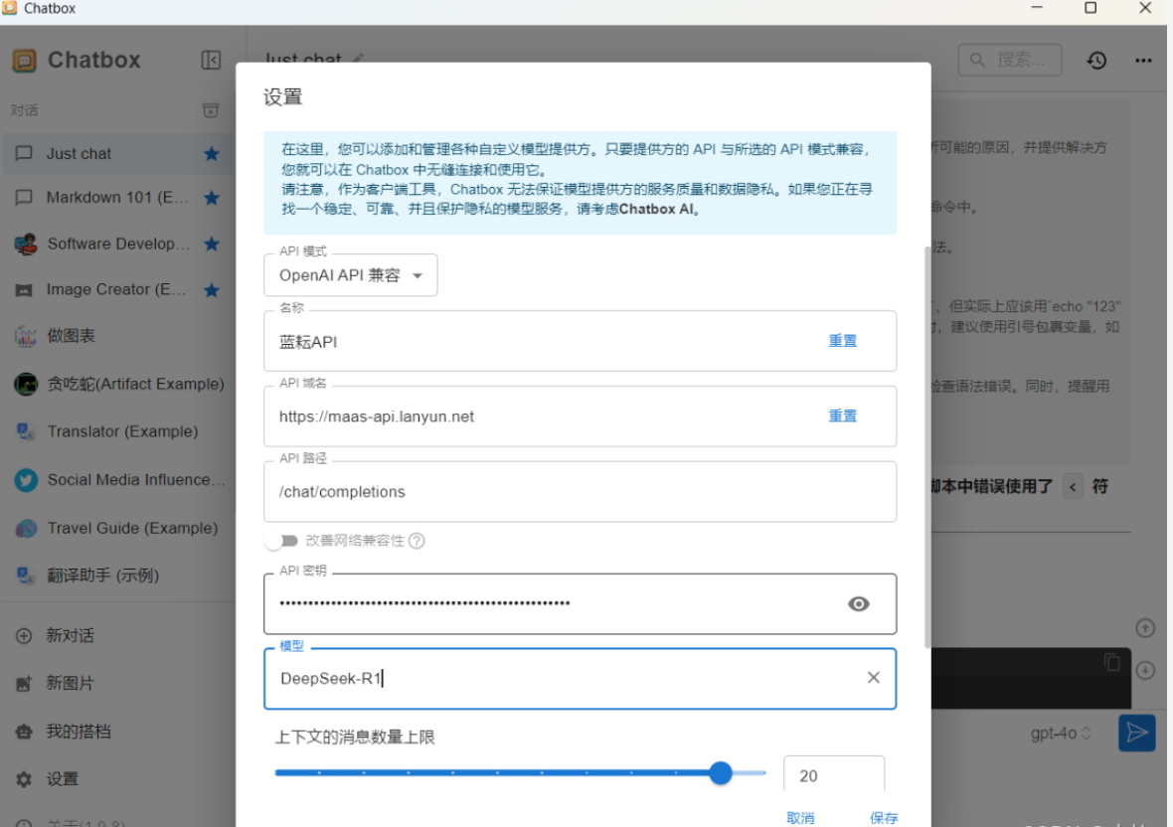The image size is (1173, 827).
Task: Toggle star on Software Developer conversation
Action: click(212, 244)
